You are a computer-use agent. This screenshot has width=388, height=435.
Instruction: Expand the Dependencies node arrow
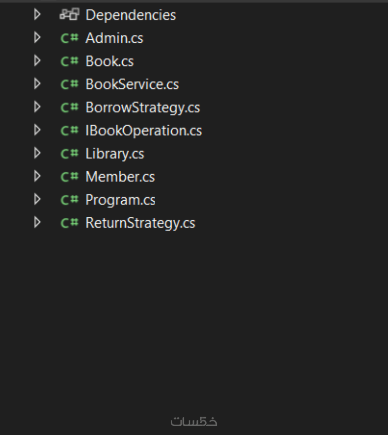(37, 15)
